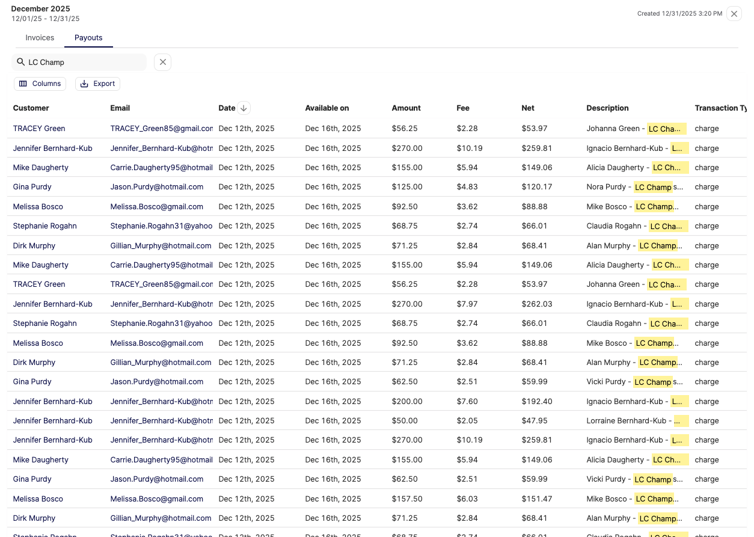Click into the LC Champ search field
754x537 pixels.
[x=84, y=62]
